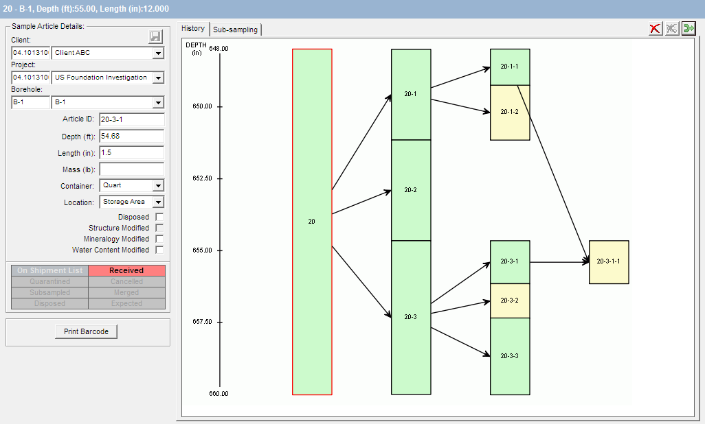Screen dimensions: 705x424
Task: Click the red X delete icon
Action: pos(656,28)
